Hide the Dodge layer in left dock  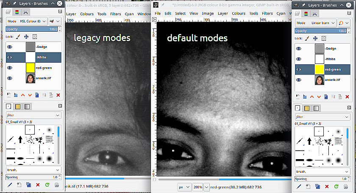(9, 47)
